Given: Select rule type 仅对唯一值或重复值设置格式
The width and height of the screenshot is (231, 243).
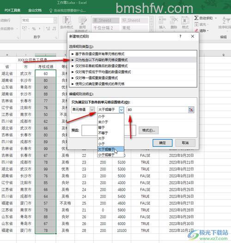Looking at the screenshot, I should 133,78.
